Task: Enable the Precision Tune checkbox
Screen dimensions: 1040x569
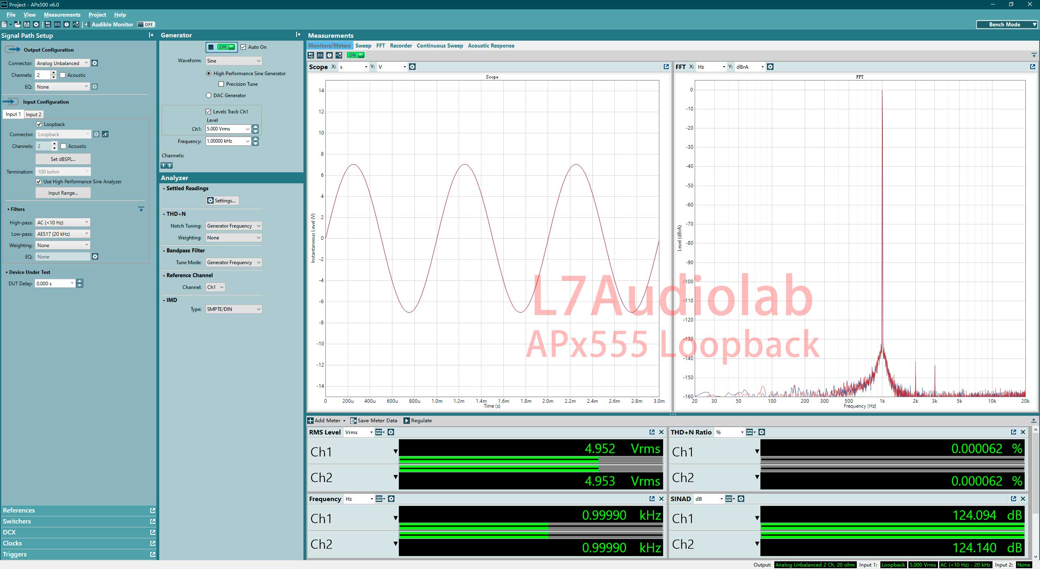Action: (x=221, y=84)
